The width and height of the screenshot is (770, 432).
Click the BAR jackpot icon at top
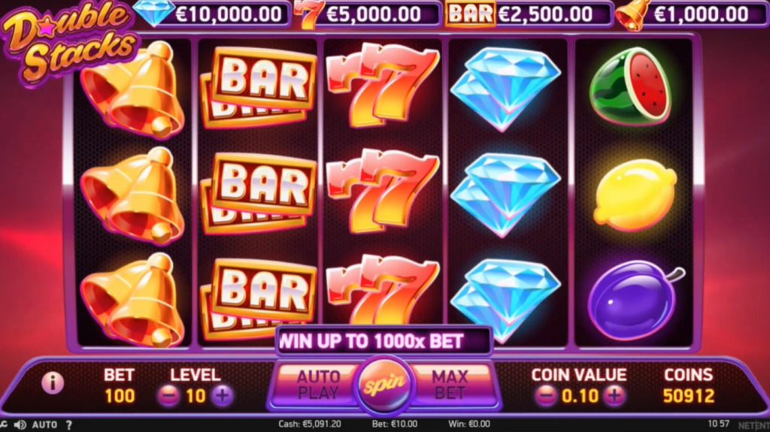(x=471, y=14)
